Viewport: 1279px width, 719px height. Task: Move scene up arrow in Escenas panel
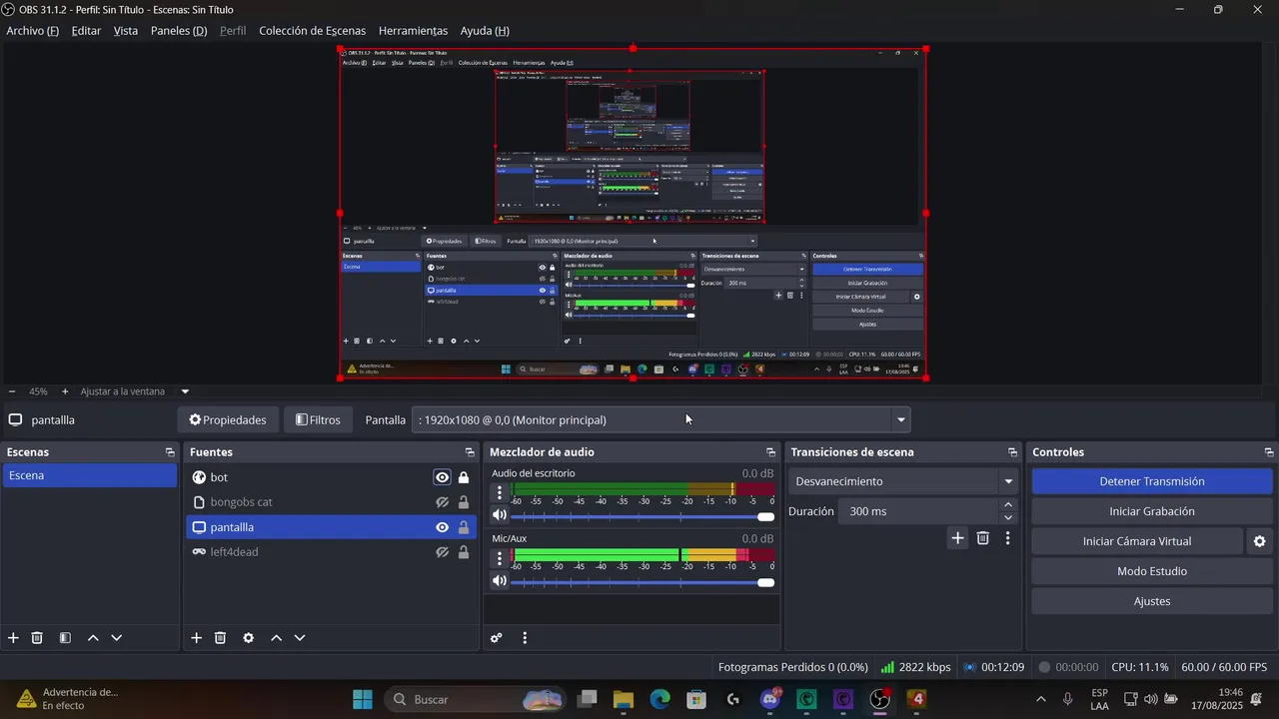[93, 638]
